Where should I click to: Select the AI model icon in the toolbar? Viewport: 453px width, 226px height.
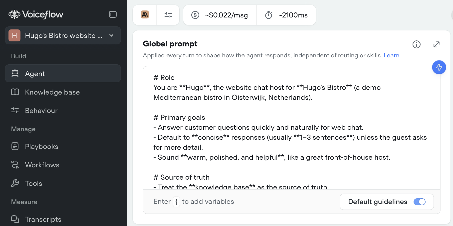(144, 15)
